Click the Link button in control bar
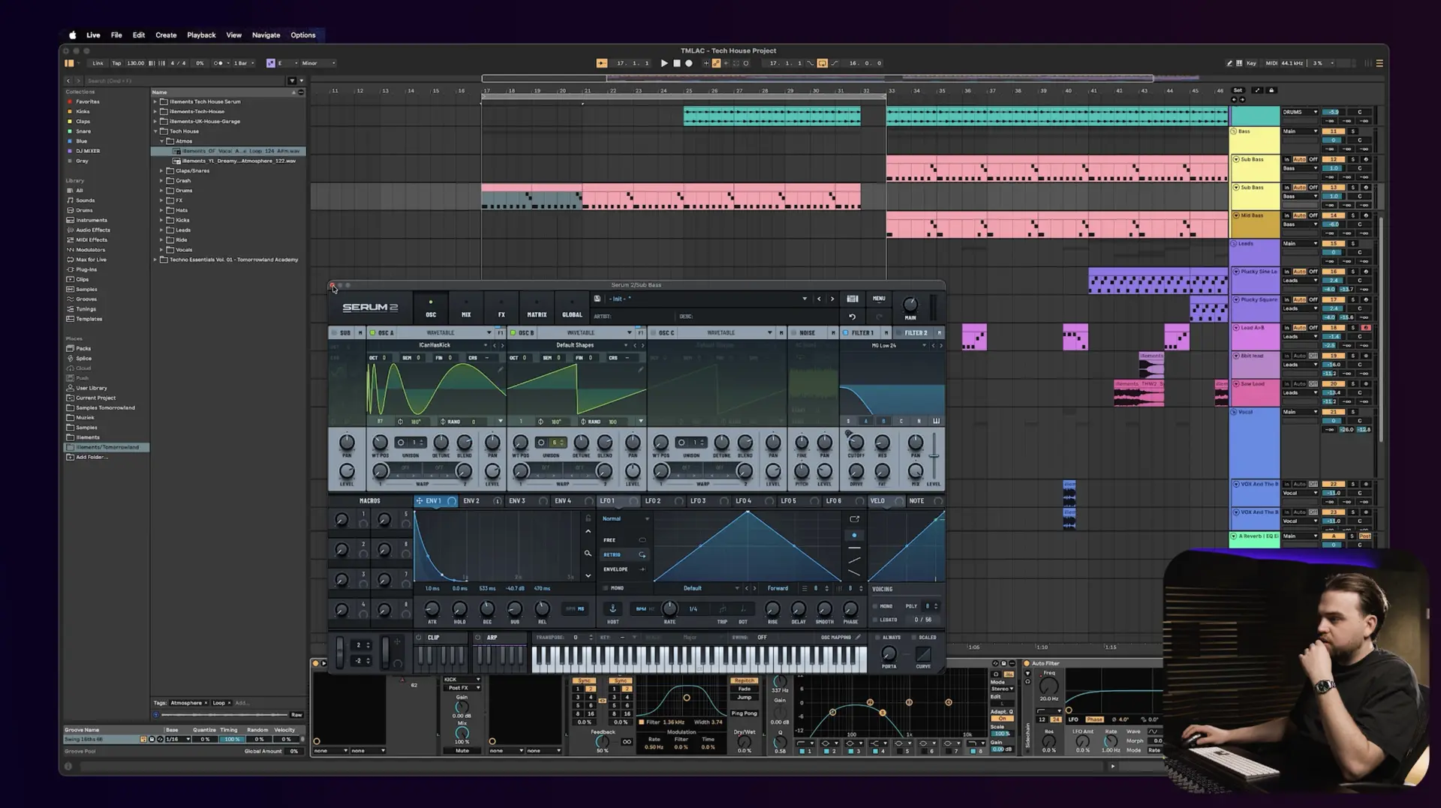The width and height of the screenshot is (1441, 808). pos(98,64)
